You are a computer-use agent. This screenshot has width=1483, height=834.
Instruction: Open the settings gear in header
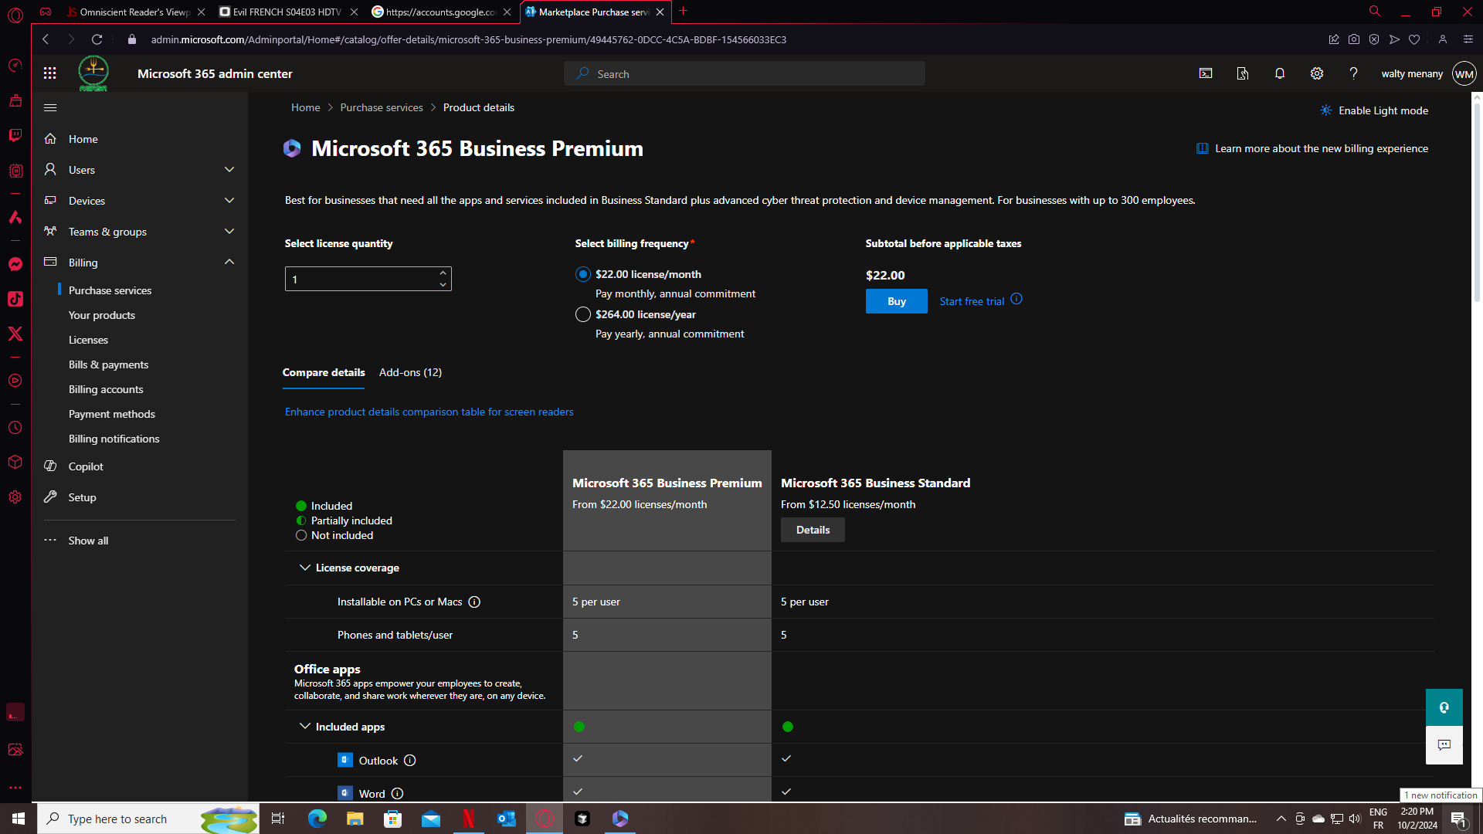click(1317, 73)
